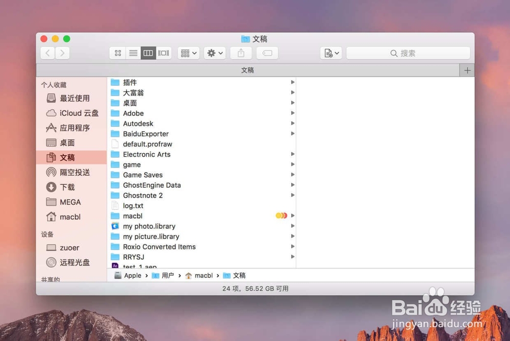Select the RRYSJ folder

point(201,257)
